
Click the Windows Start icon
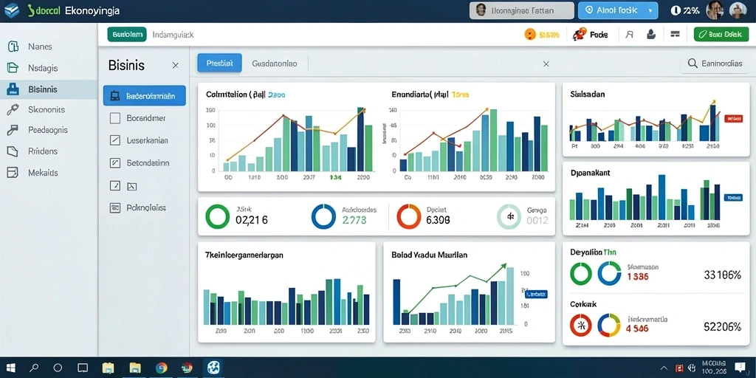point(10,368)
